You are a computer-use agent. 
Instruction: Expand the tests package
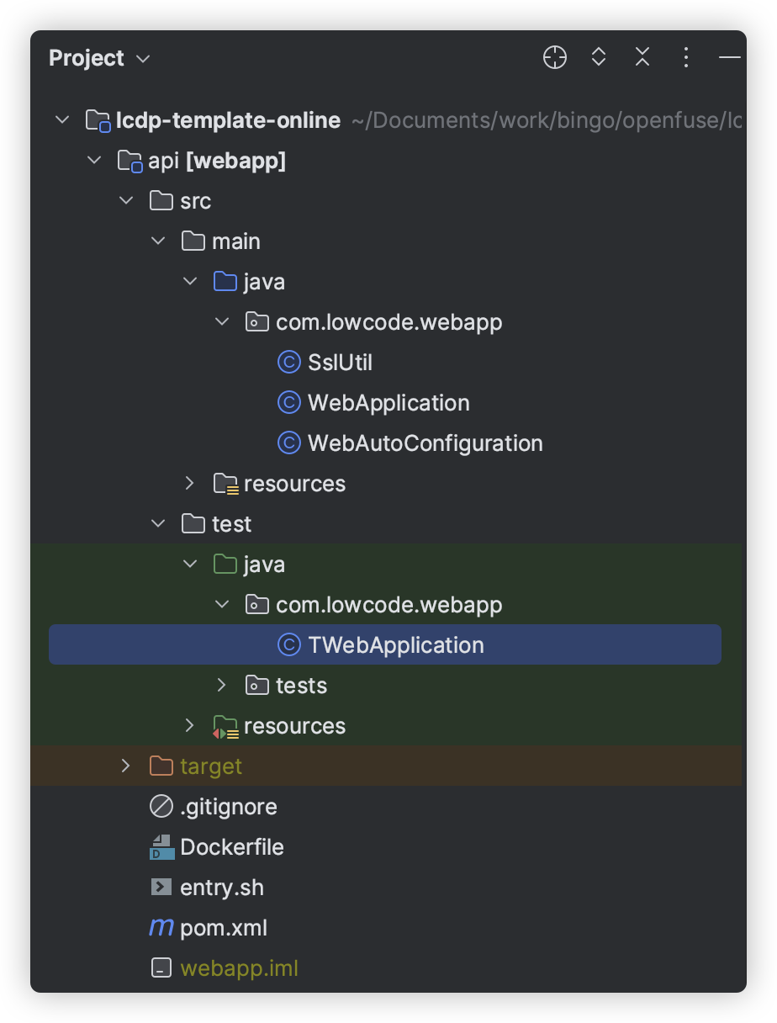222,686
